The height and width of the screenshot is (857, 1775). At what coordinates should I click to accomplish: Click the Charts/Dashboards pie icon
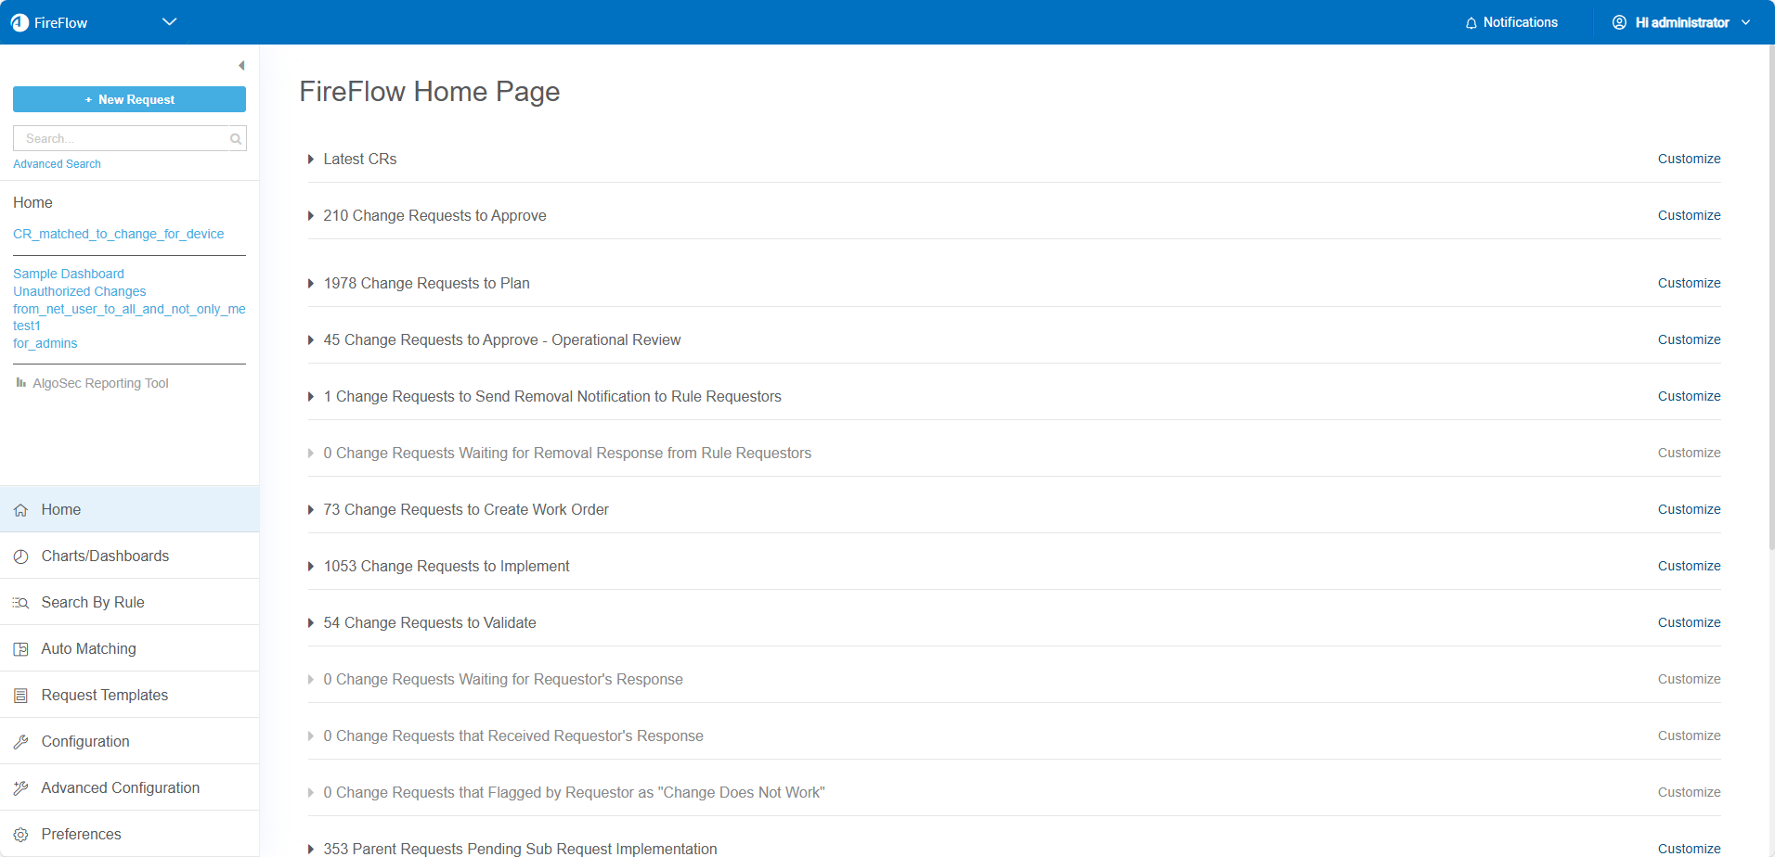(20, 556)
